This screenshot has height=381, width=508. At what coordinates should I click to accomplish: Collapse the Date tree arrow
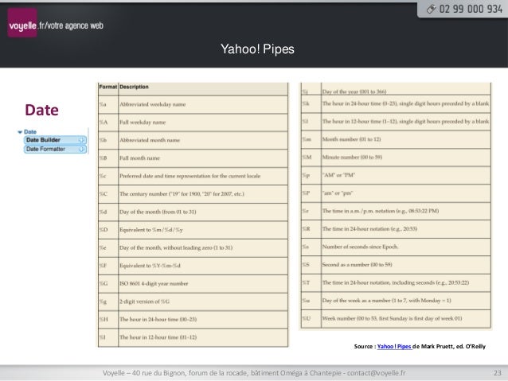[x=20, y=132]
